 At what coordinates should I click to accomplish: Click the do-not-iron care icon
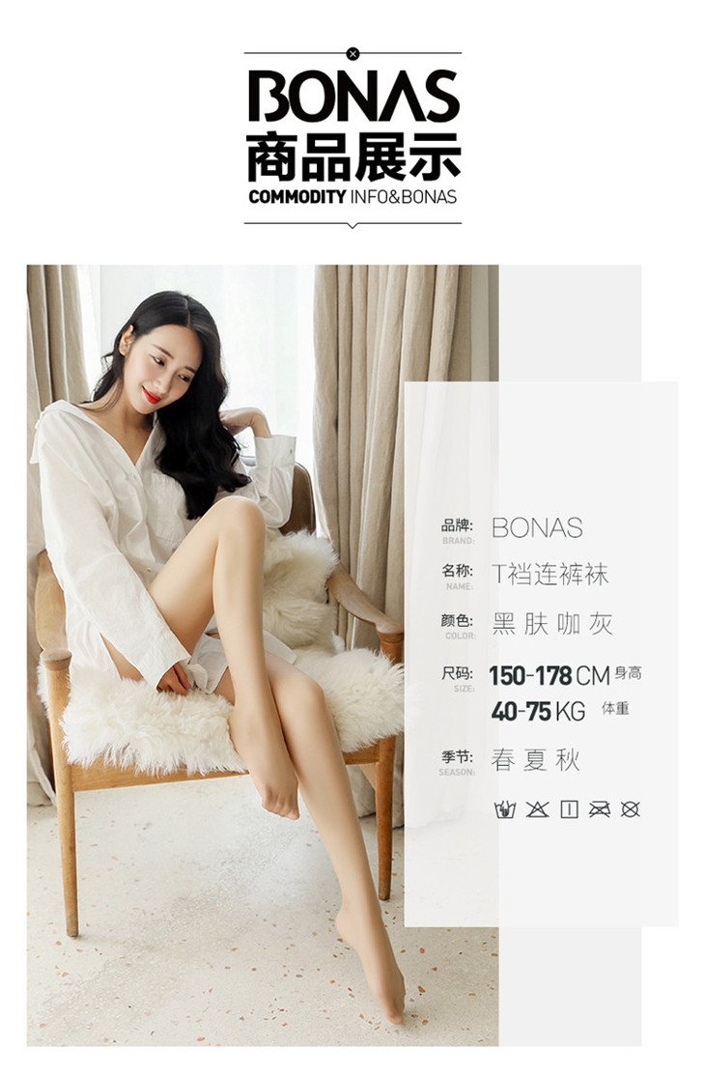click(600, 809)
